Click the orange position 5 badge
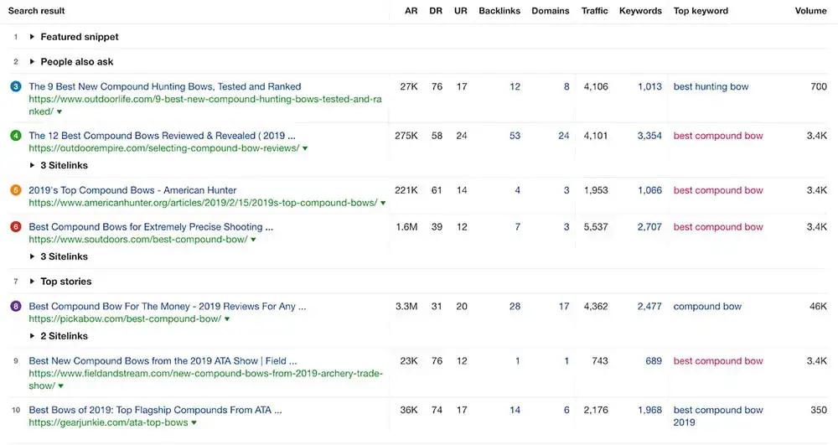 tap(16, 190)
